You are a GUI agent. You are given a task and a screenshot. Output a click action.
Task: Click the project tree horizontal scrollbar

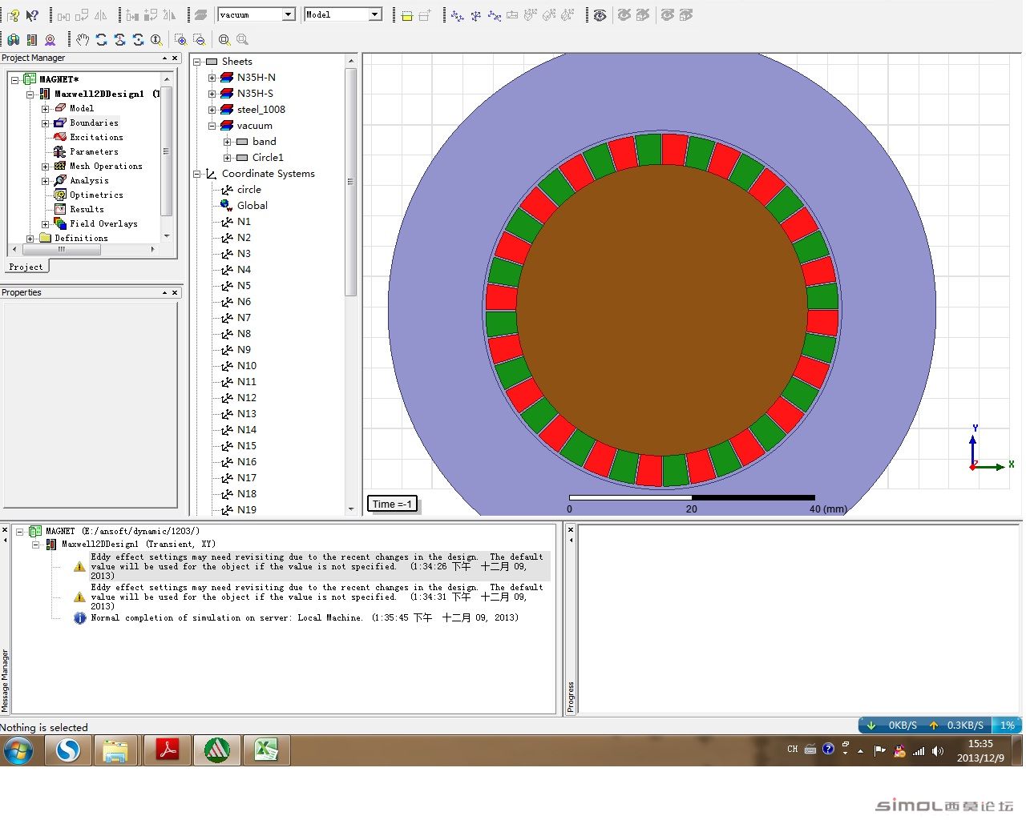tap(61, 249)
